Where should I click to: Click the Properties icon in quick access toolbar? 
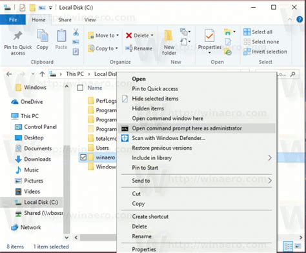tap(22, 8)
